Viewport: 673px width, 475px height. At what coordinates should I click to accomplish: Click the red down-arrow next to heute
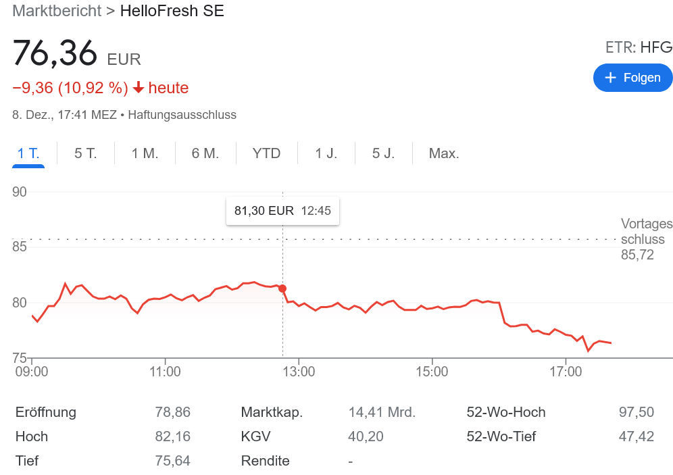point(139,87)
